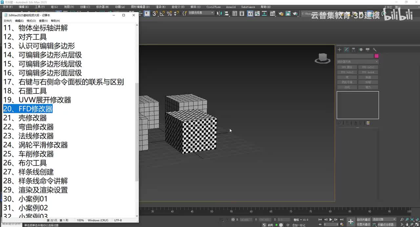Toggle the ribbon display icon
This screenshot has height=227, width=420.
[x=250, y=13]
